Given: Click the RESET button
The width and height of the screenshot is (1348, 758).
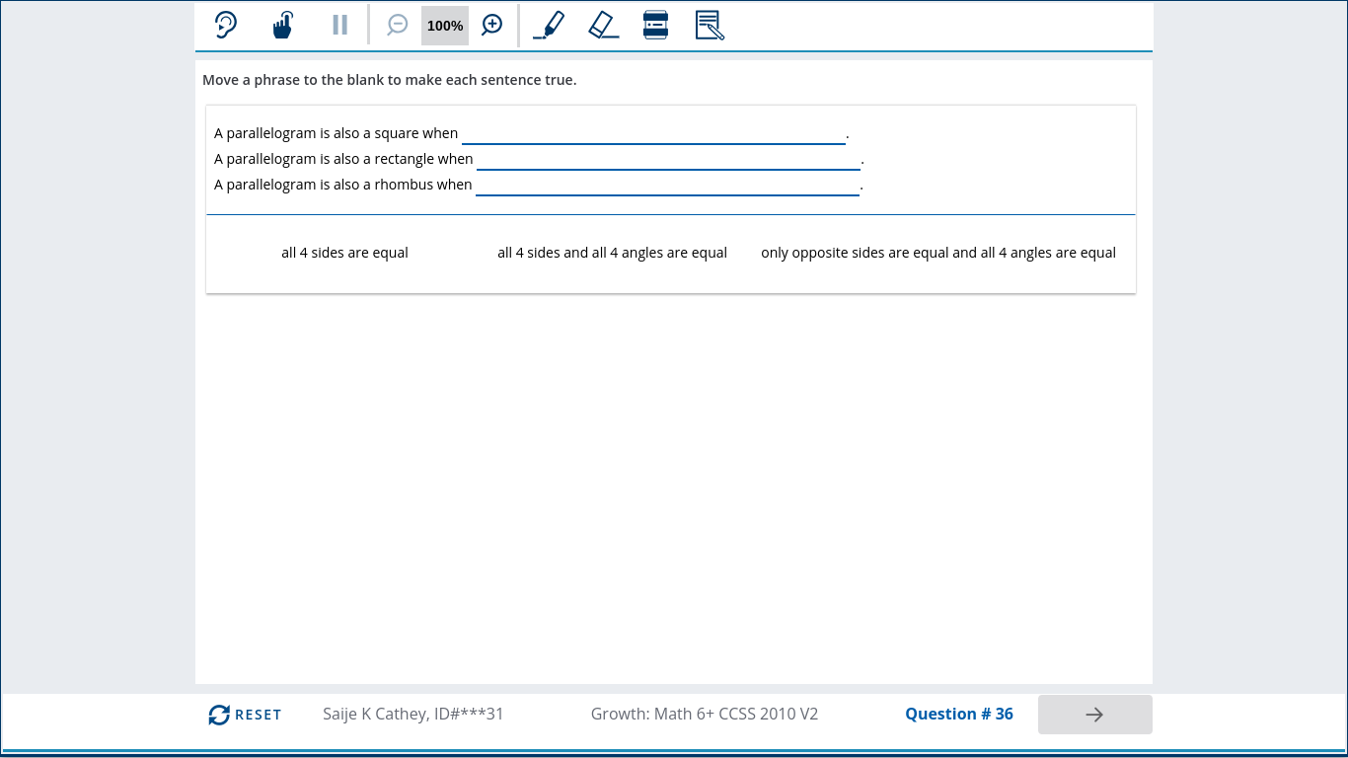Looking at the screenshot, I should click(245, 715).
